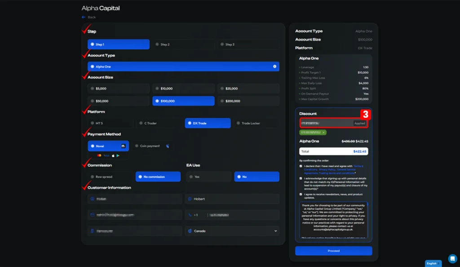Select the Step 3 option
The height and width of the screenshot is (267, 460).
248,44
